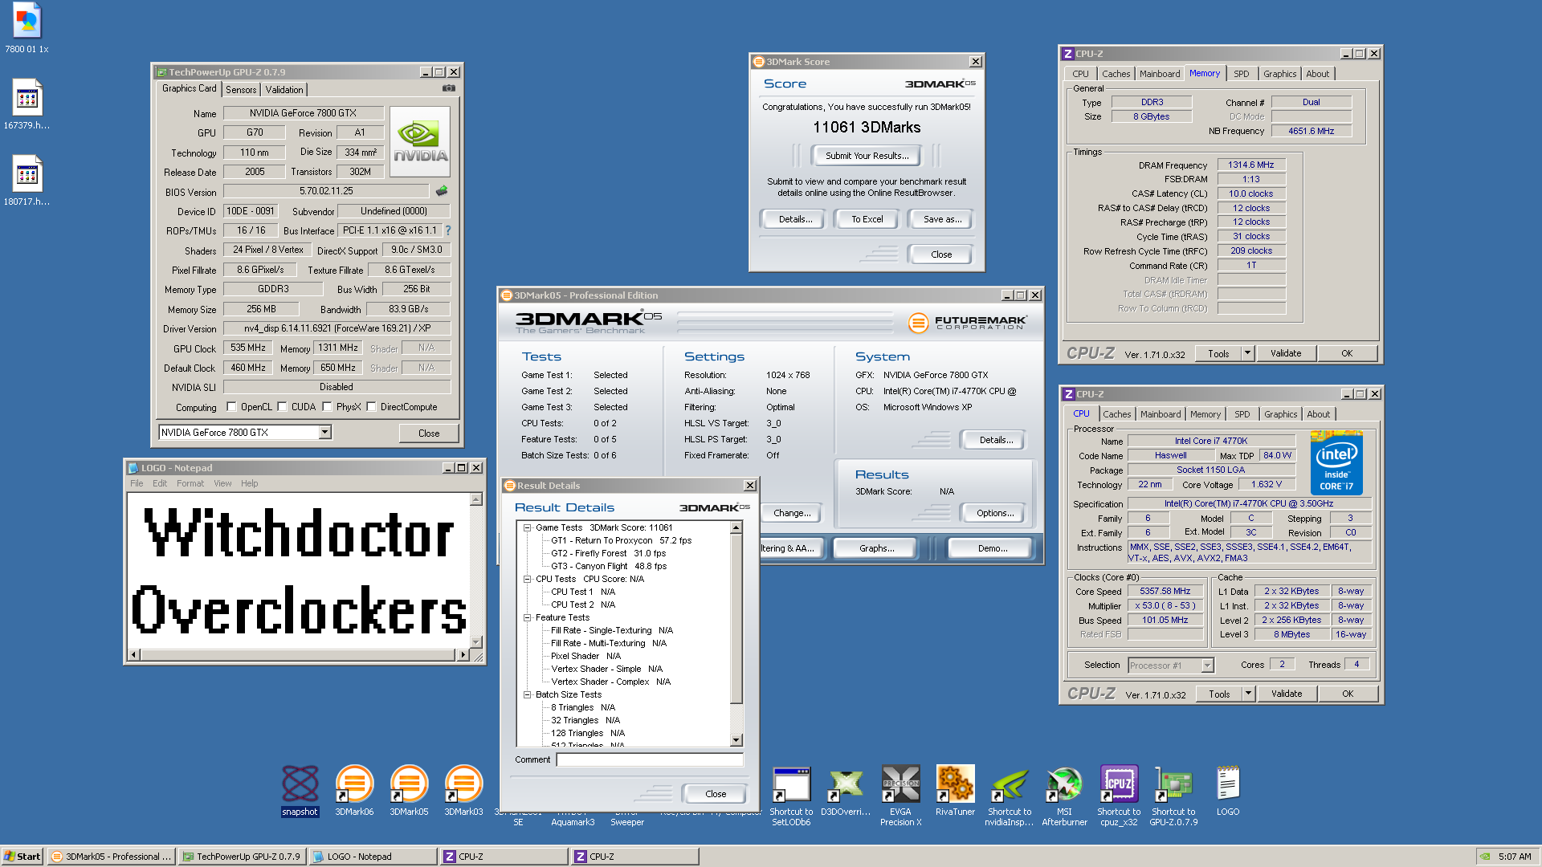Switch to TechPowerUp GPU-Z taskbar item
1542x867 pixels.
243,857
